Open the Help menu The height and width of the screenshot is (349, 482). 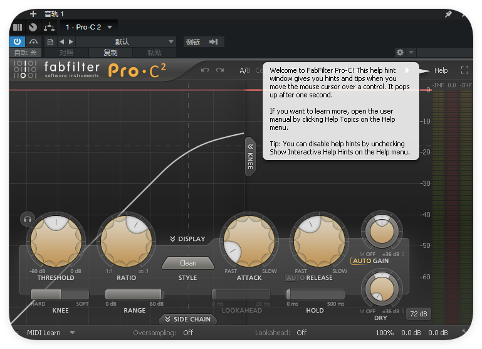pyautogui.click(x=441, y=70)
